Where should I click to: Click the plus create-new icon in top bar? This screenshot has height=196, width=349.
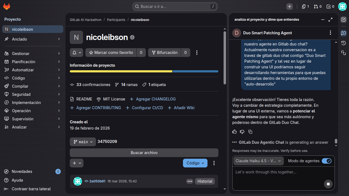coord(290,7)
